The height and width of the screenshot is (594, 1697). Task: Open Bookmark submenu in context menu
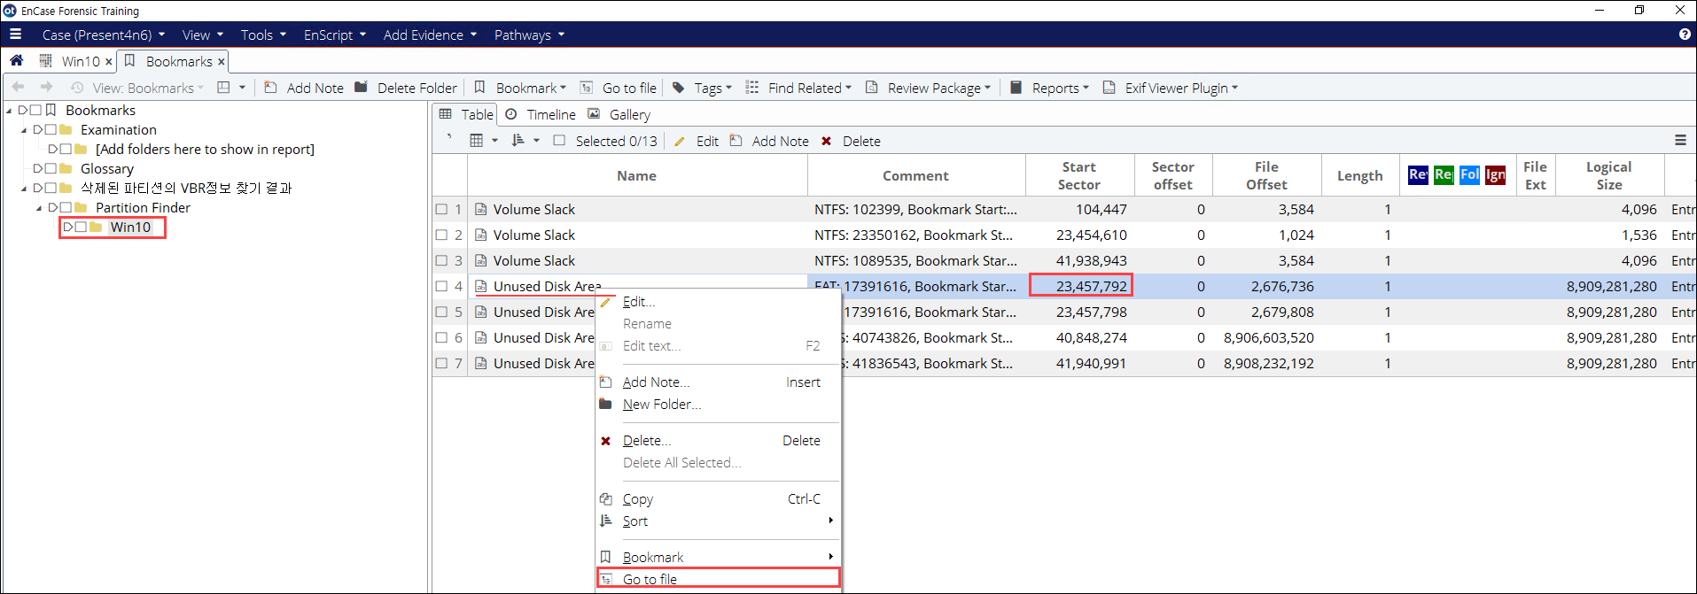[x=718, y=558]
